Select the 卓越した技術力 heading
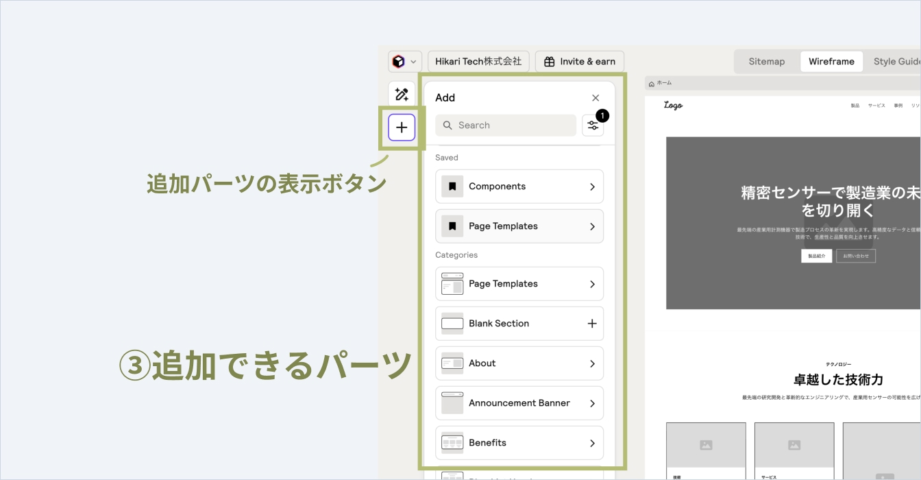The image size is (921, 480). (x=838, y=380)
